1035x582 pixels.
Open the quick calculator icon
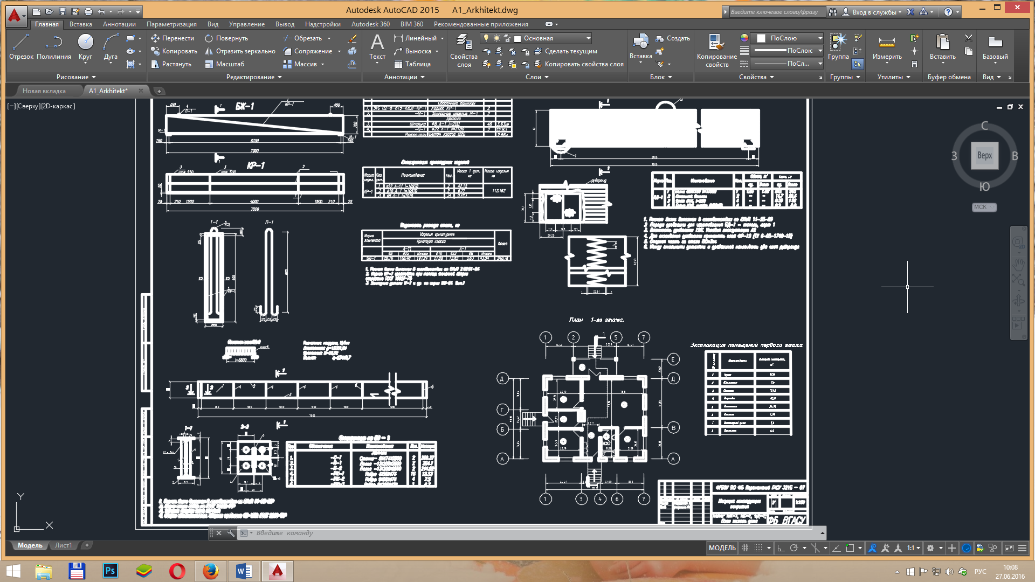(x=914, y=64)
